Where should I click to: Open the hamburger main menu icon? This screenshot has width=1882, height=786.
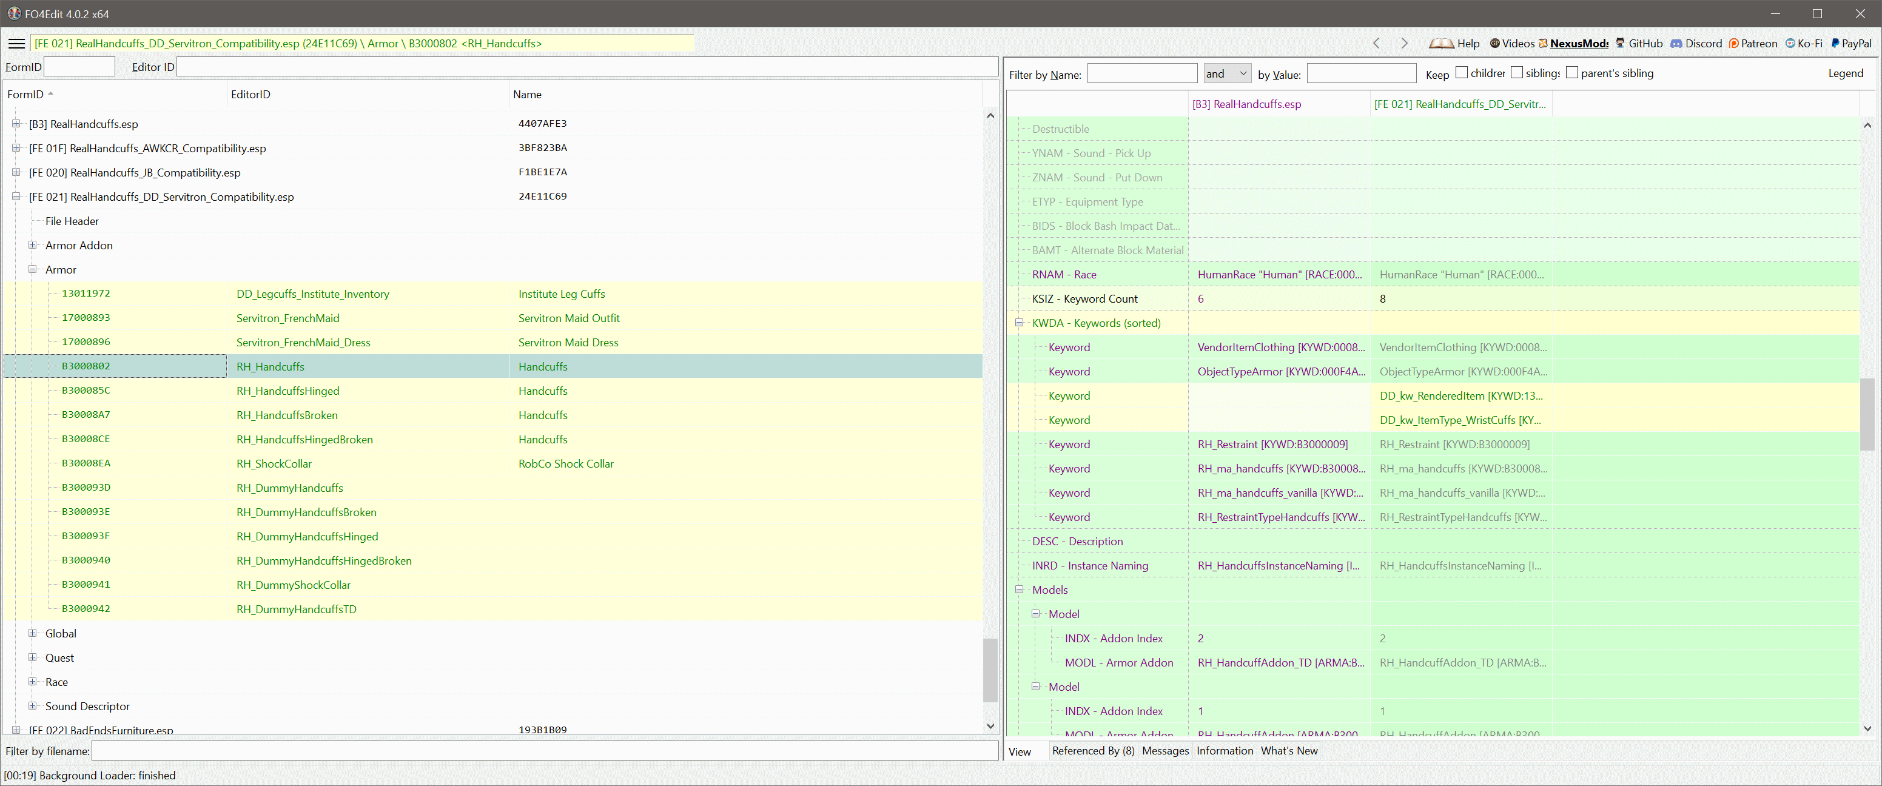(x=16, y=44)
